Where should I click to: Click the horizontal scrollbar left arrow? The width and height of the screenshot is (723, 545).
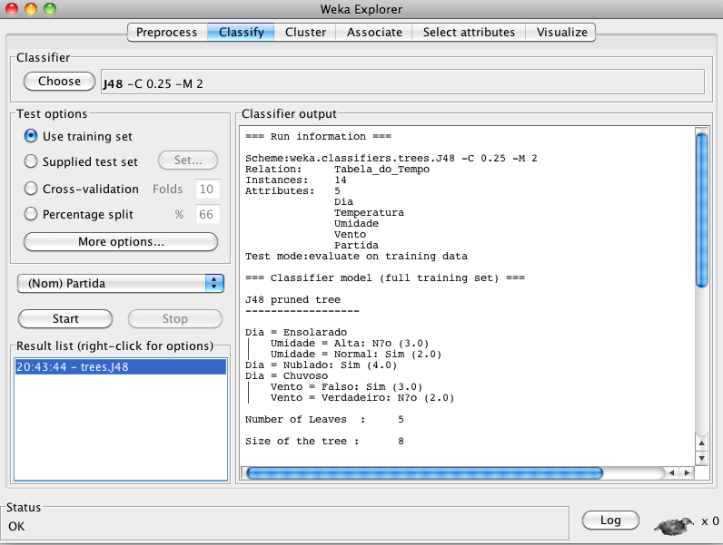(672, 472)
